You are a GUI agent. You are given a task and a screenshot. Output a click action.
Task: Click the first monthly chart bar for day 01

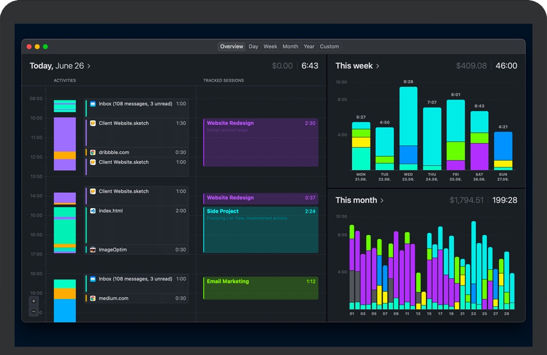(352, 267)
